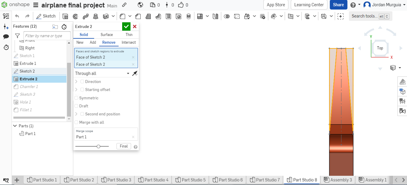Switch to the Surface tab in Extrude dialog
This screenshot has width=407, height=185.
pos(107,35)
